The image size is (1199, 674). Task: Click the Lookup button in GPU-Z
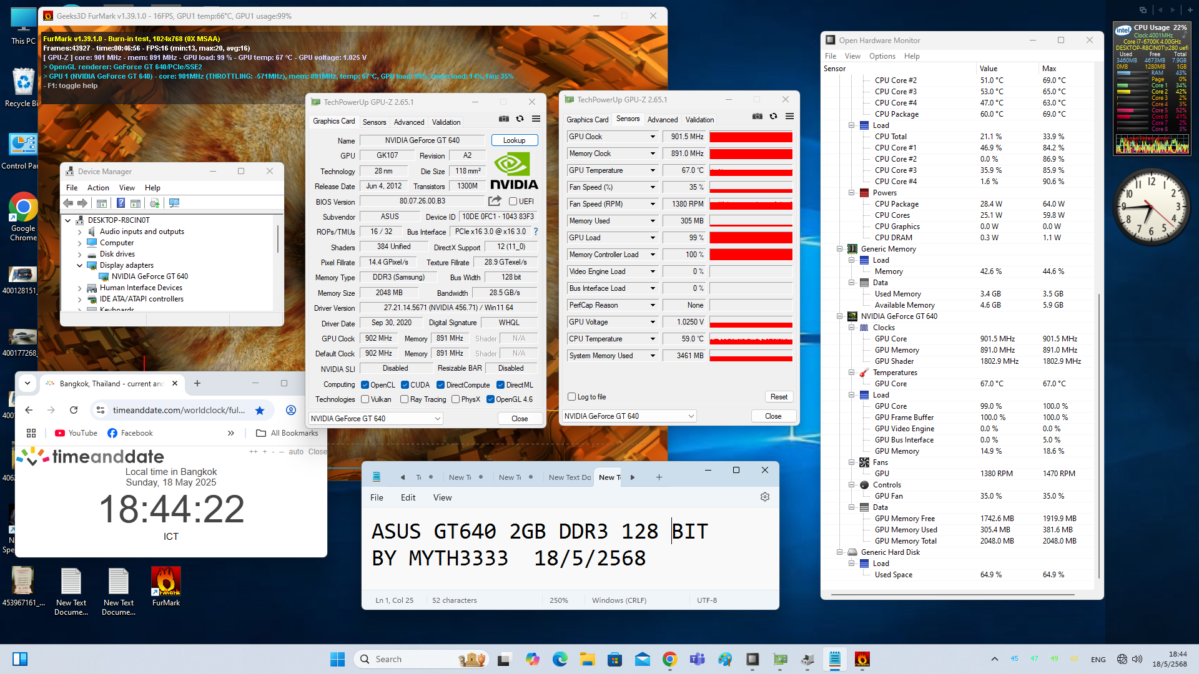click(515, 140)
